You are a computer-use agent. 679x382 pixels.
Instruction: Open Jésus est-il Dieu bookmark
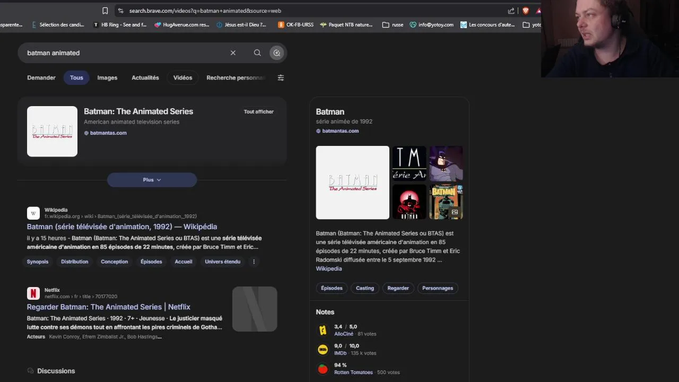pos(241,24)
